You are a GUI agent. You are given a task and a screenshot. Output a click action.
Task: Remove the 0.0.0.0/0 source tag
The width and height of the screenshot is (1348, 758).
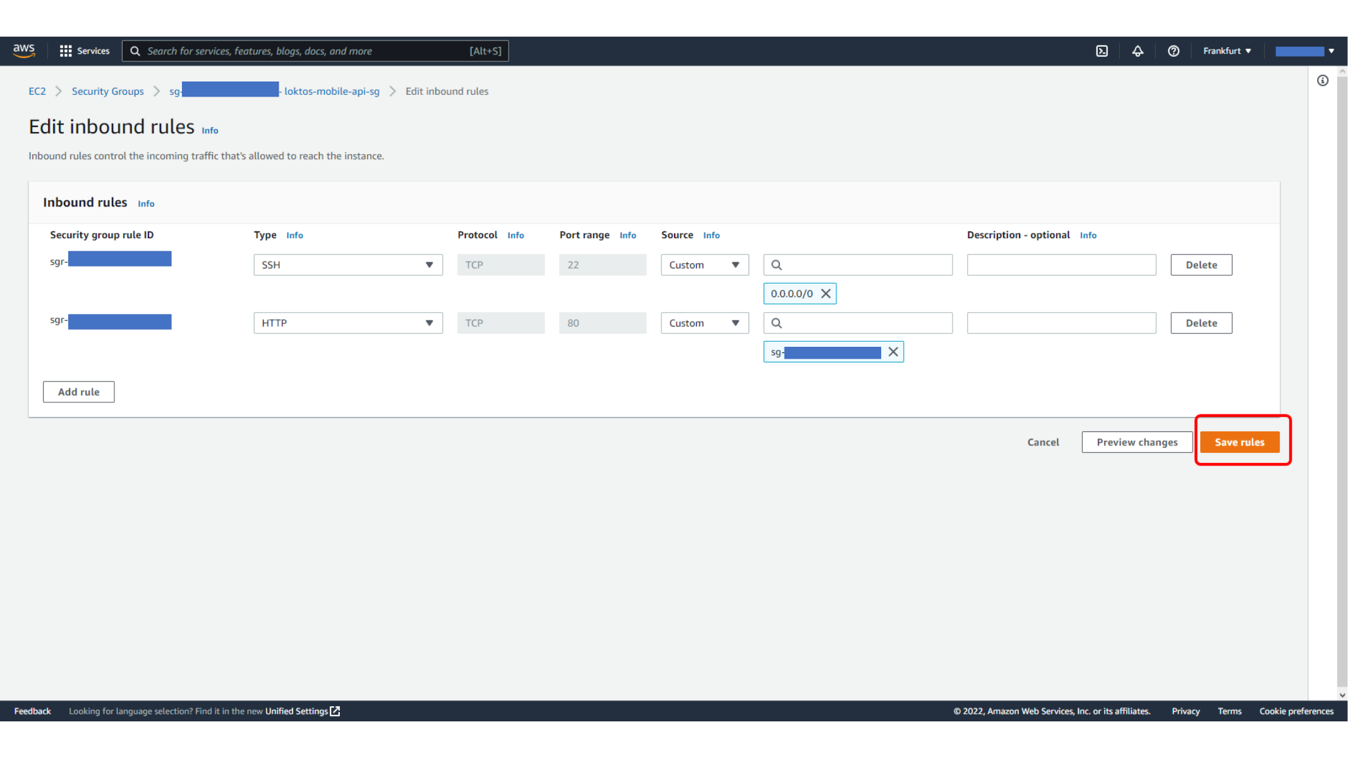tap(826, 294)
